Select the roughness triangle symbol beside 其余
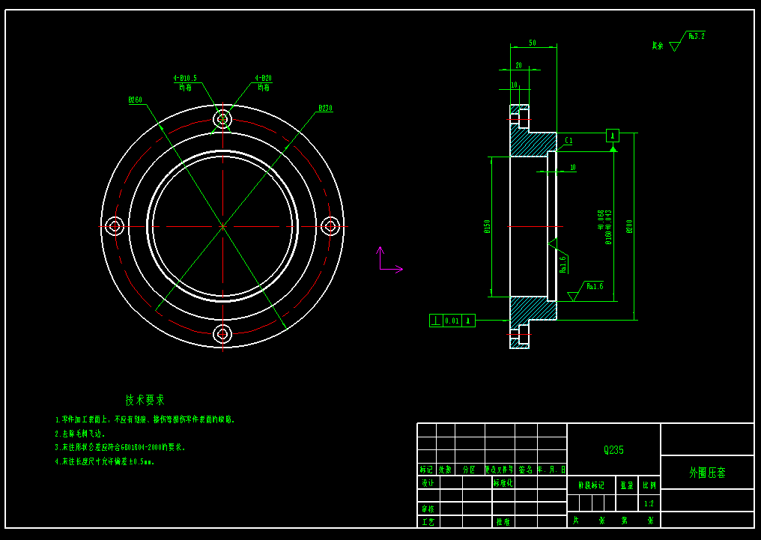 coord(675,46)
